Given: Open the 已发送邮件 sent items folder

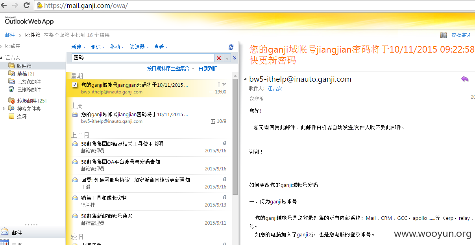Looking at the screenshot, I should coord(29,82).
